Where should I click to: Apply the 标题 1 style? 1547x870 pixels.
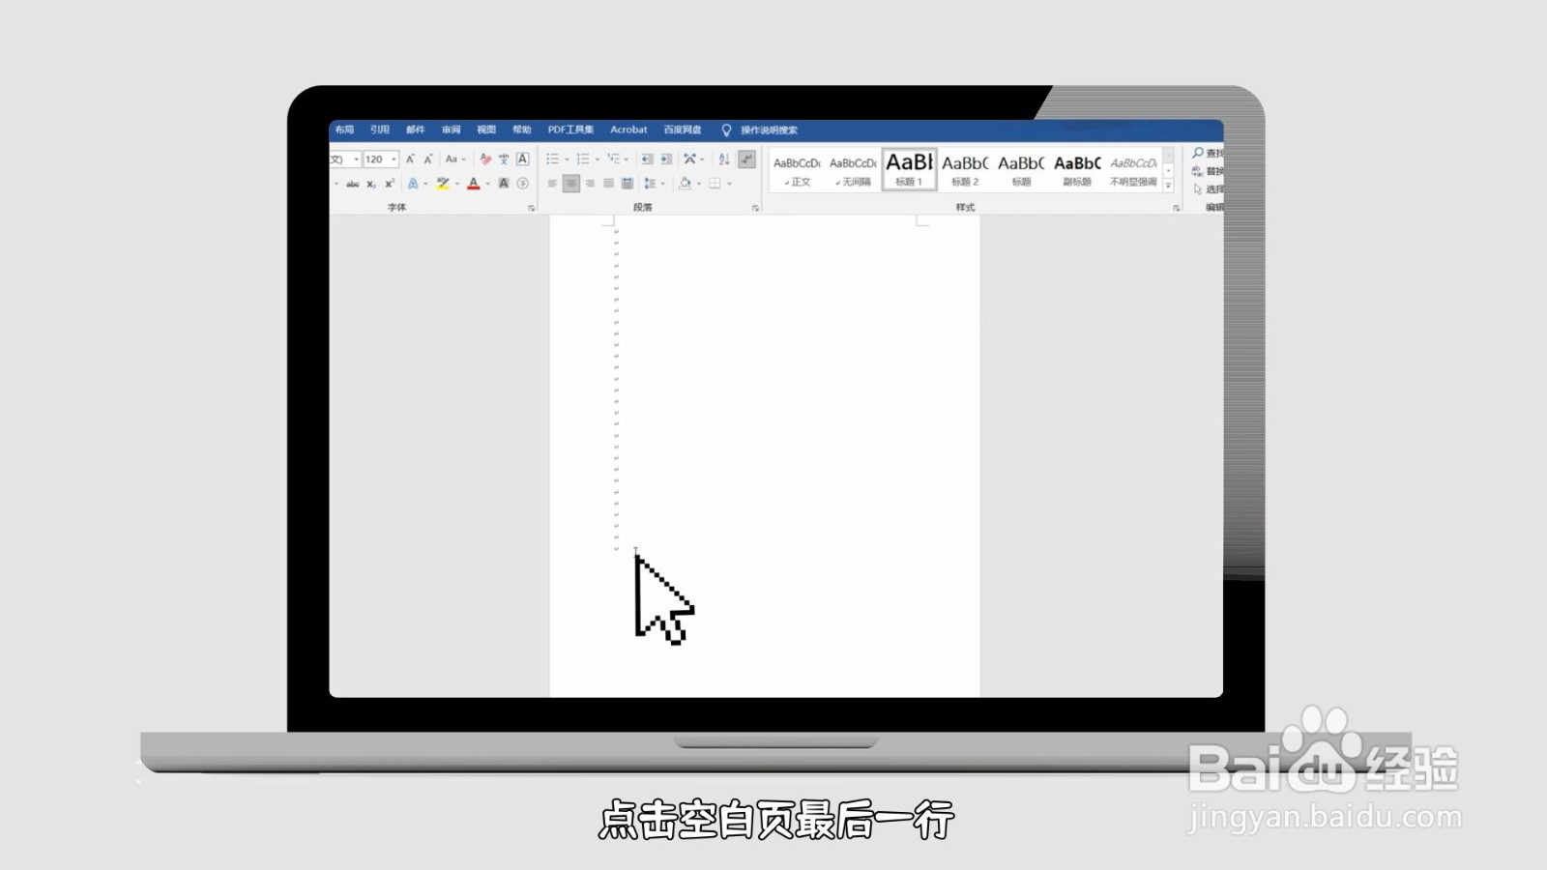point(910,170)
